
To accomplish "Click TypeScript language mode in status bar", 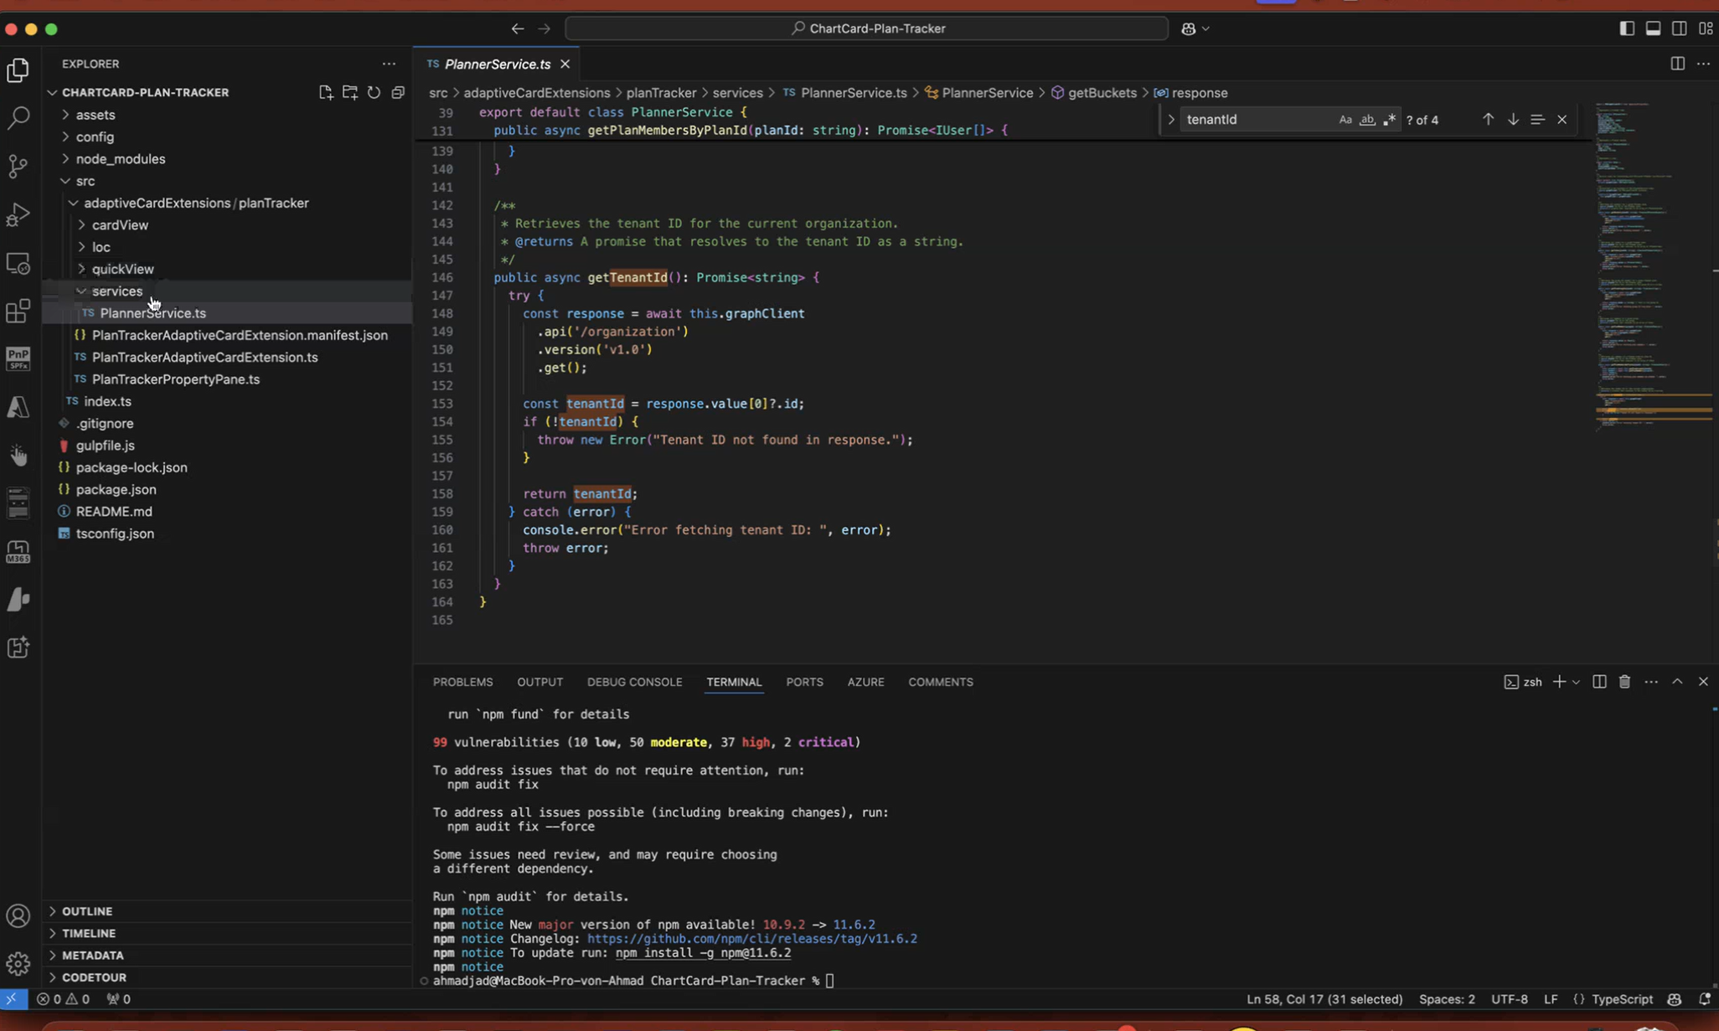I will 1622,999.
